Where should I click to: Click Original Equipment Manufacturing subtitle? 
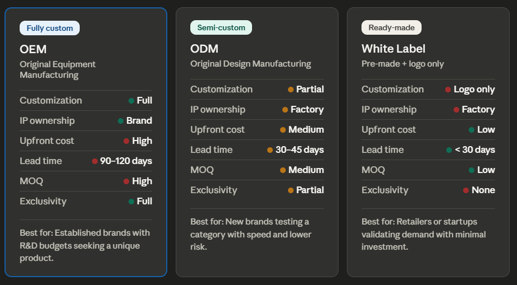click(x=58, y=69)
